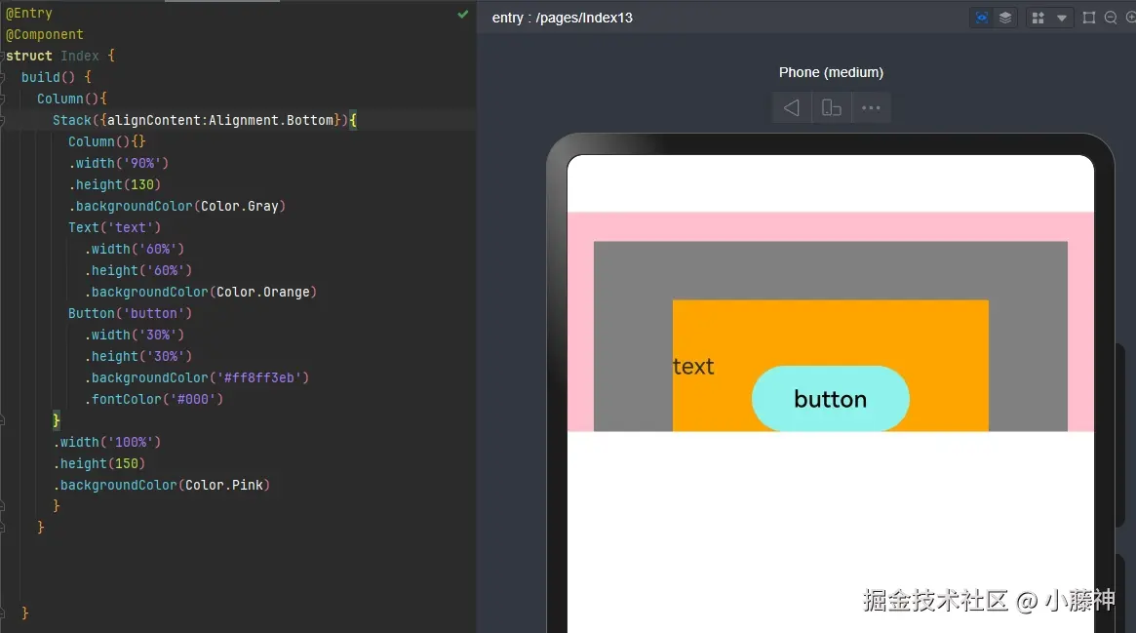
Task: Click the .width('30%') line
Action: pos(135,335)
